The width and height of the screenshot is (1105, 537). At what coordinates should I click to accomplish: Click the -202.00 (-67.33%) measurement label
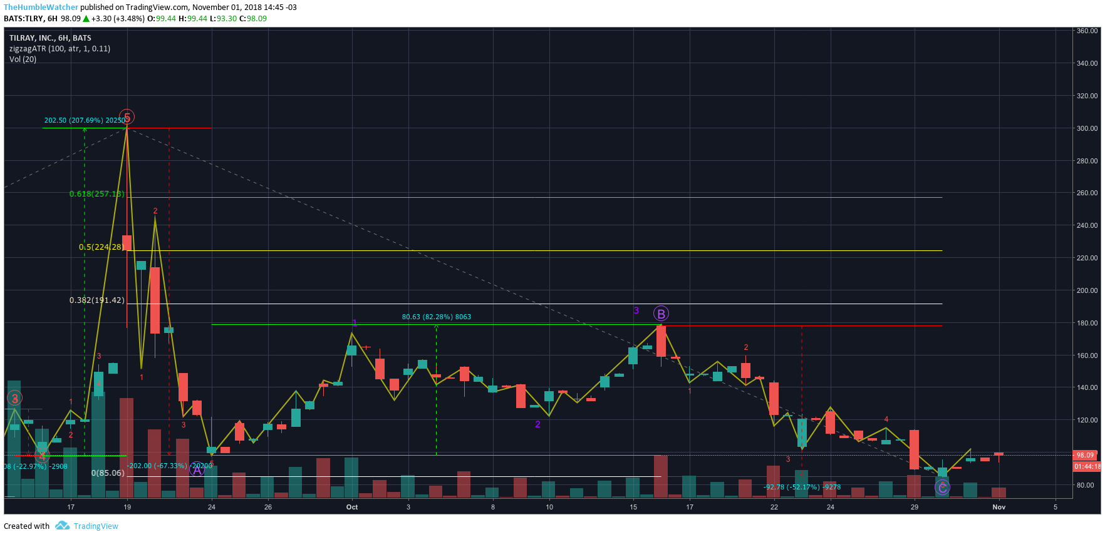pos(170,466)
